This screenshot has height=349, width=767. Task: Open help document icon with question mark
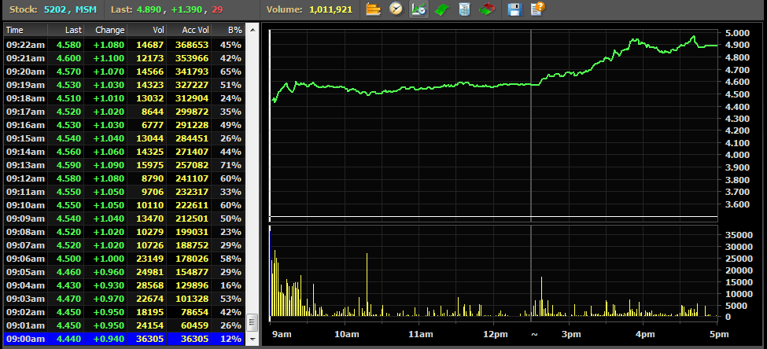click(x=537, y=9)
